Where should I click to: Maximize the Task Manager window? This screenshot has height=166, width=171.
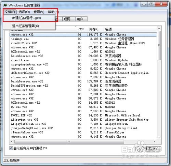click(x=151, y=4)
